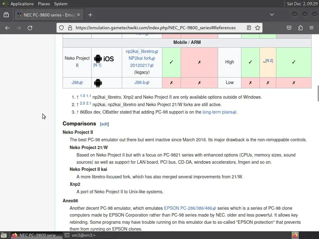Open the System menu
The height and width of the screenshot is (239, 319).
pyautogui.click(x=61, y=4)
